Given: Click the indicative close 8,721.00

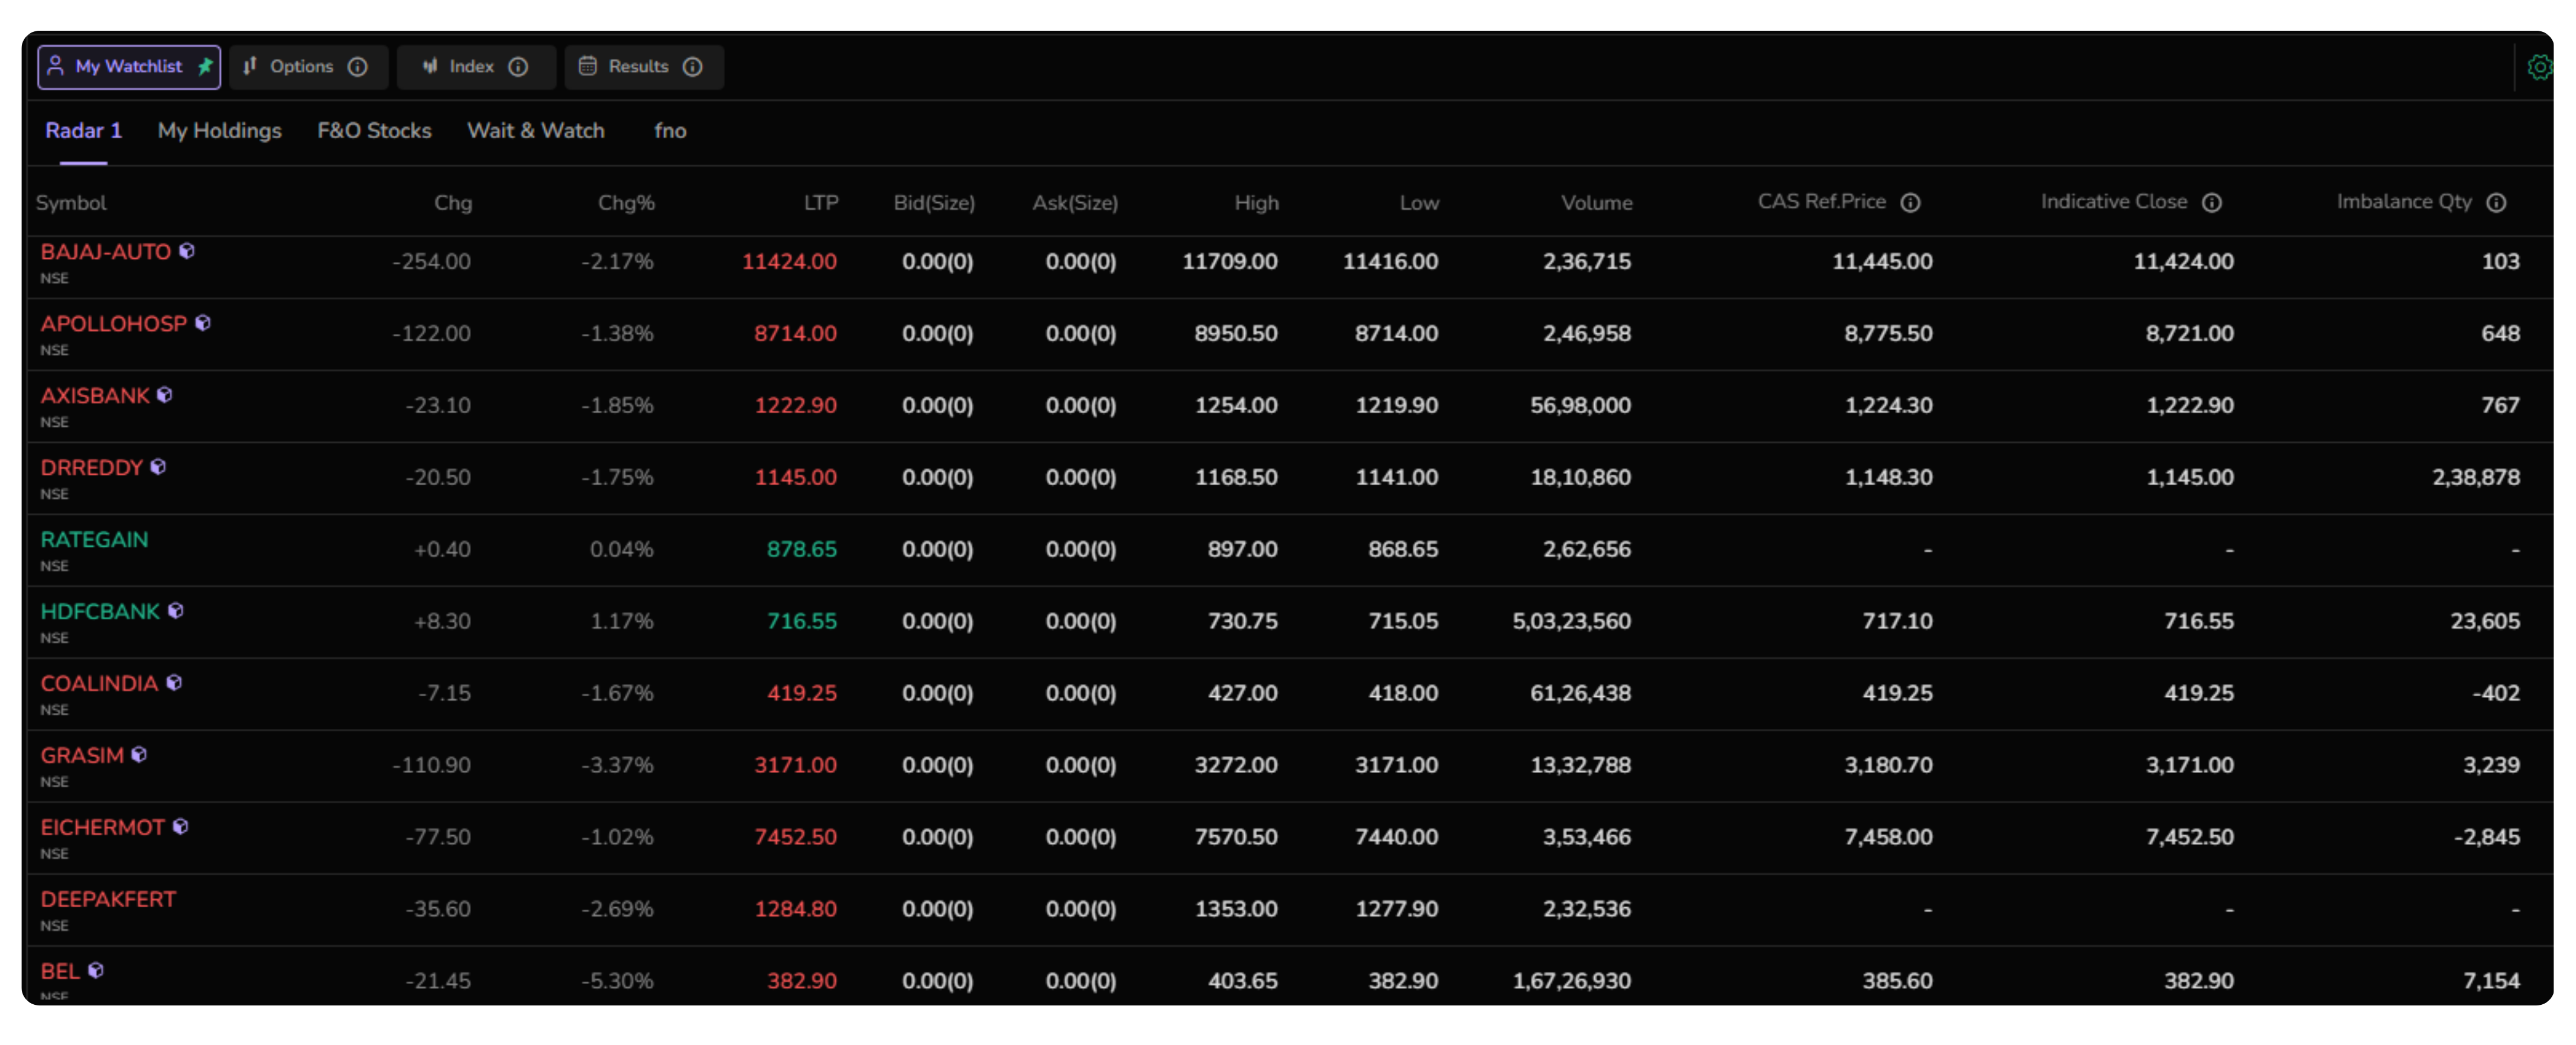Looking at the screenshot, I should click(2189, 334).
